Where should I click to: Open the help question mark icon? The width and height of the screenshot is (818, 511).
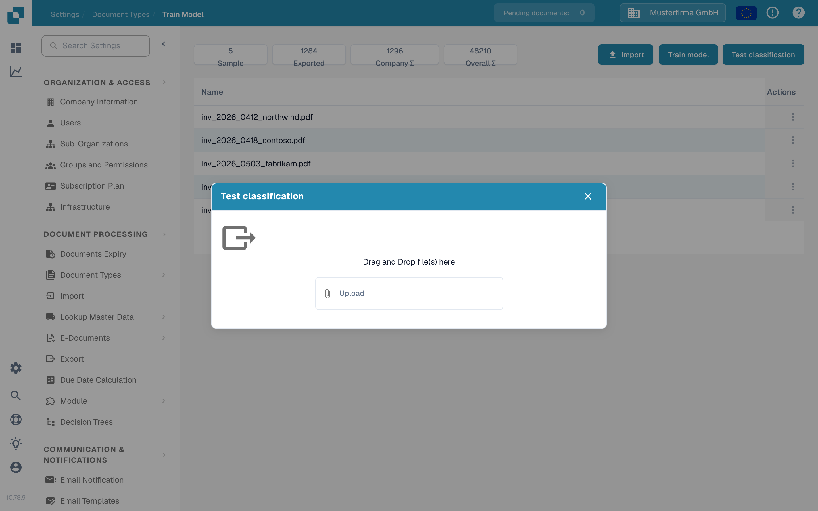tap(798, 13)
